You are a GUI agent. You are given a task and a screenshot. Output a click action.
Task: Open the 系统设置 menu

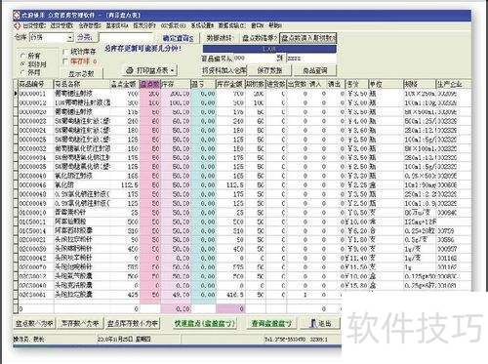click(202, 25)
